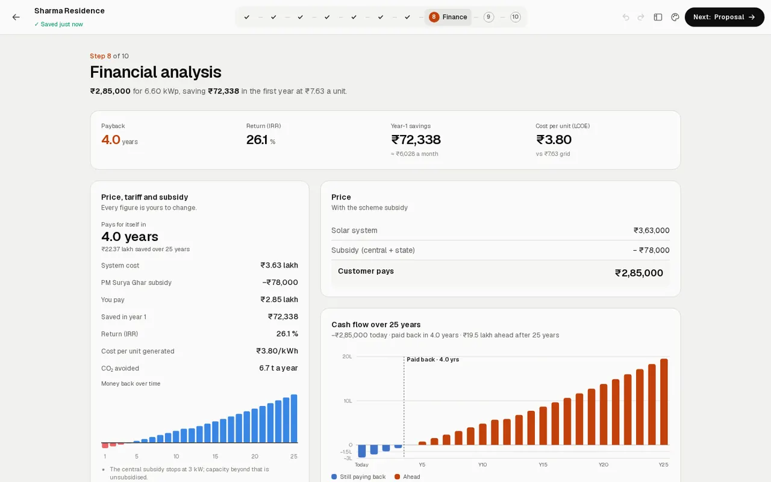Click the CO₂ avoided value 6.7 t a year
Screen dimensions: 771x482
tap(278, 368)
